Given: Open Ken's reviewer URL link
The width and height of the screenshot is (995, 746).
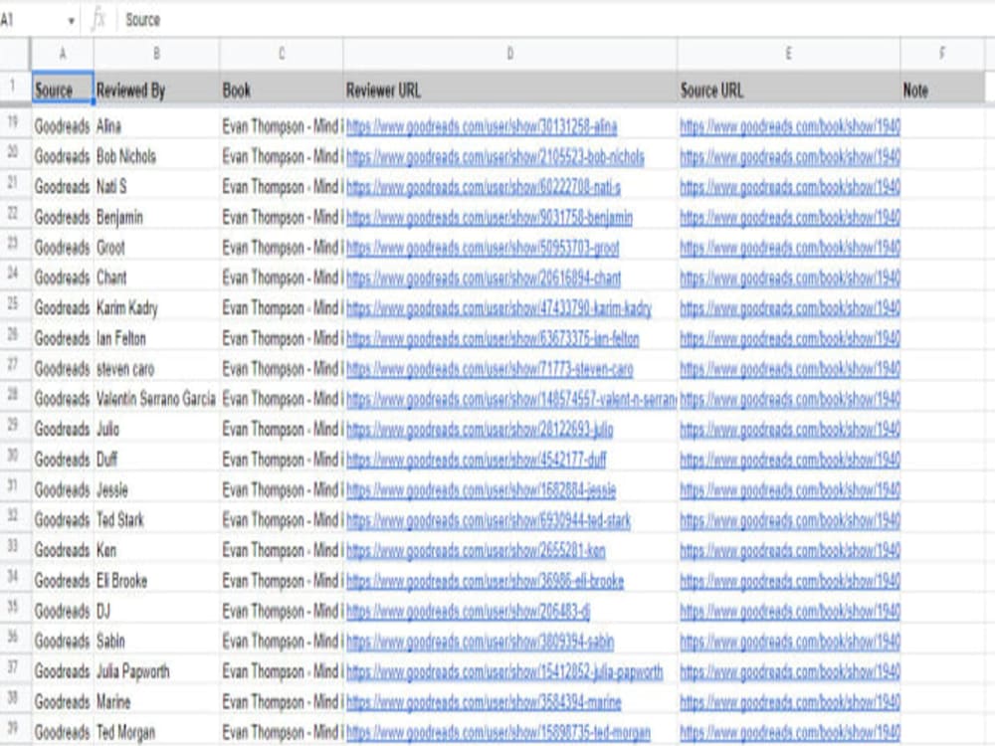Looking at the screenshot, I should [476, 551].
